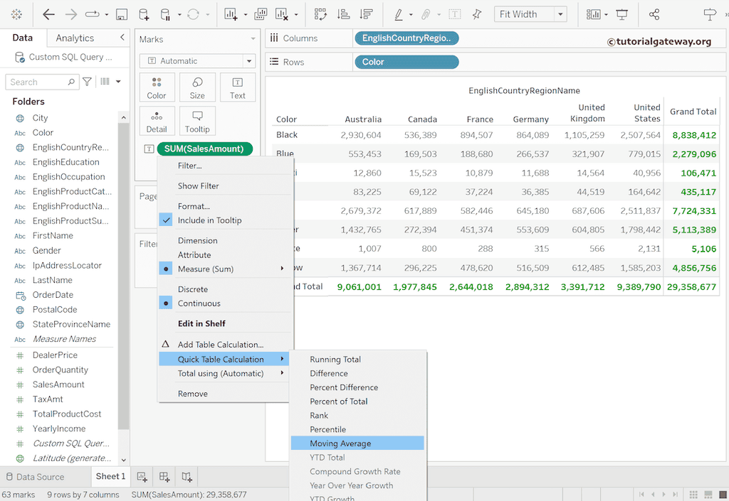Image resolution: width=729 pixels, height=501 pixels.
Task: Select the Highlight tool icon
Action: (399, 14)
